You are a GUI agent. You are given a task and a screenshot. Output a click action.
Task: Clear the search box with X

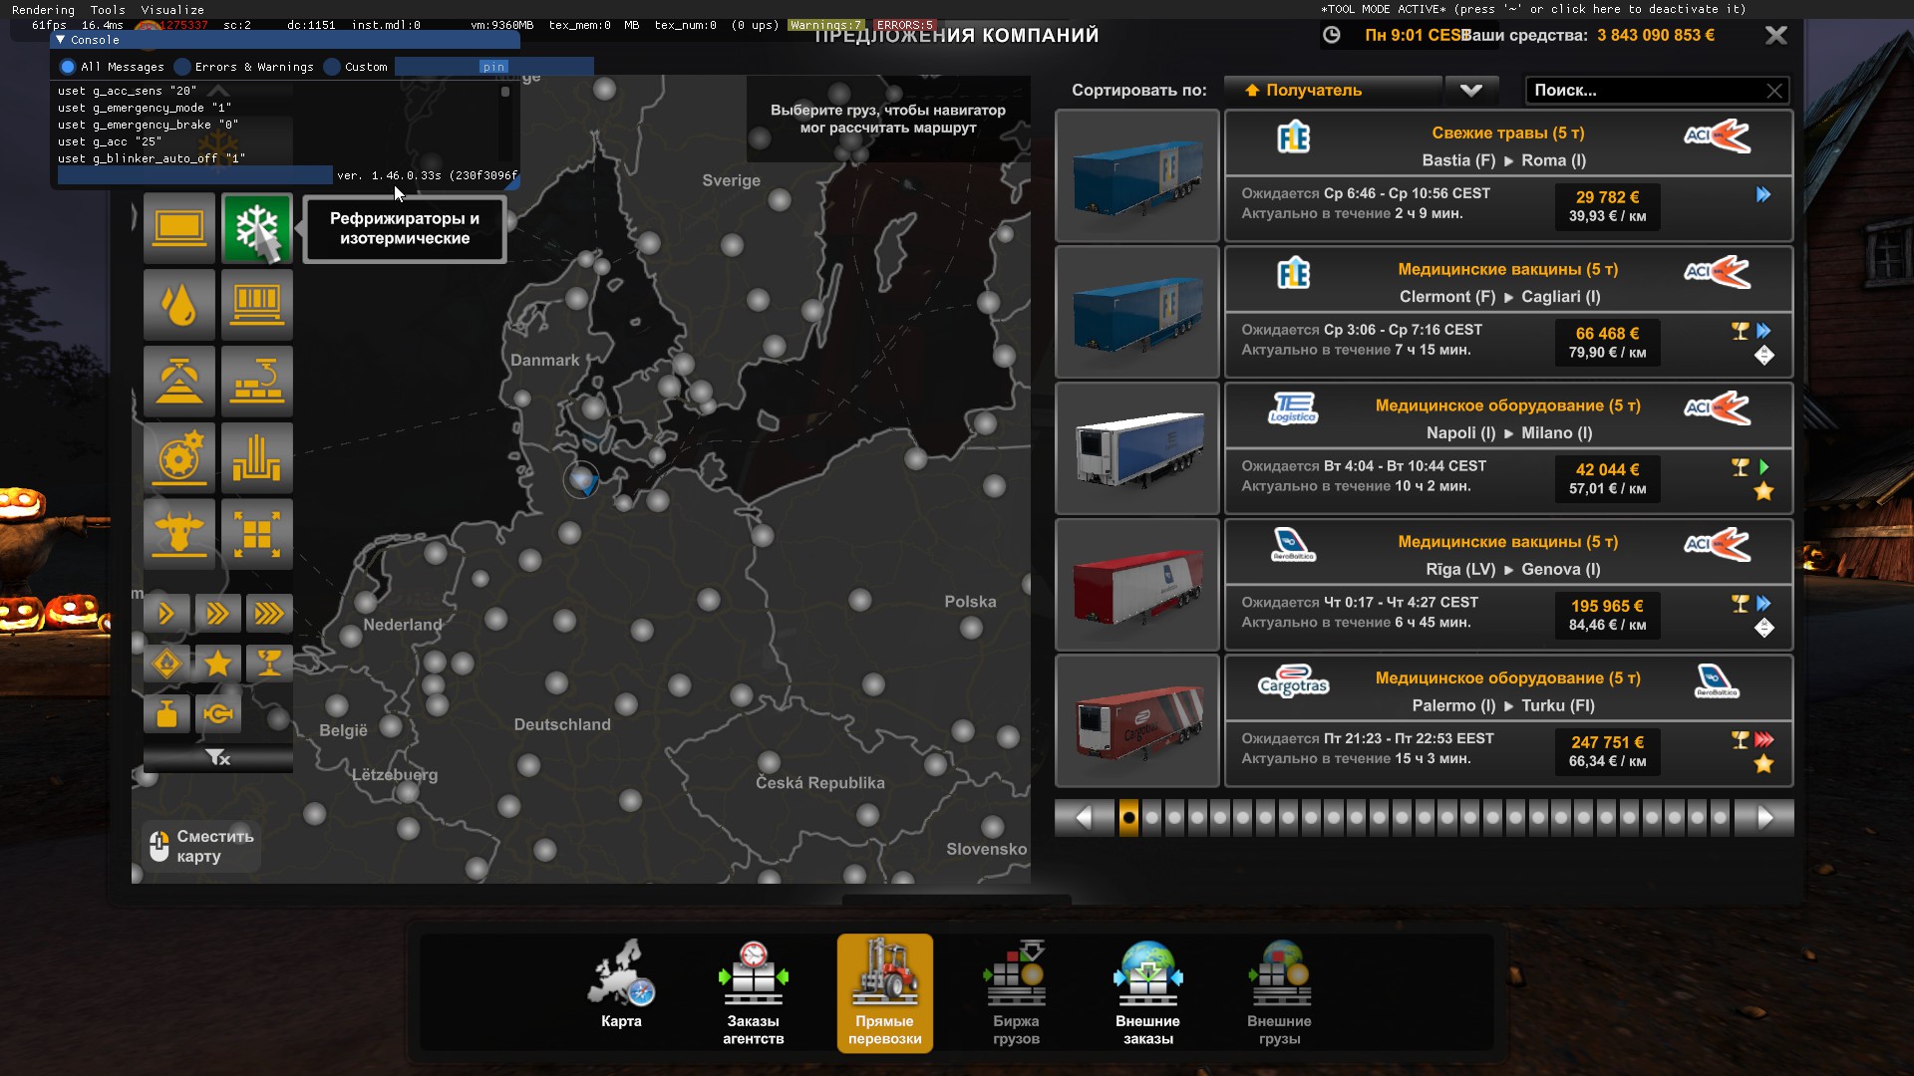[1774, 91]
